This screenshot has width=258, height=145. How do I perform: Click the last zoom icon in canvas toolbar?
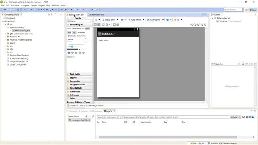click(205, 25)
